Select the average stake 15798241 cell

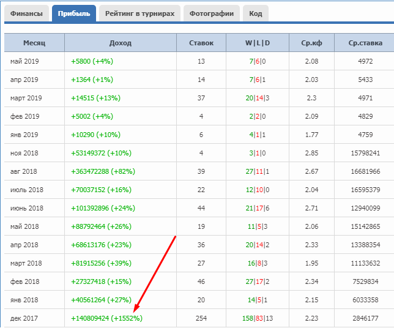click(x=365, y=153)
